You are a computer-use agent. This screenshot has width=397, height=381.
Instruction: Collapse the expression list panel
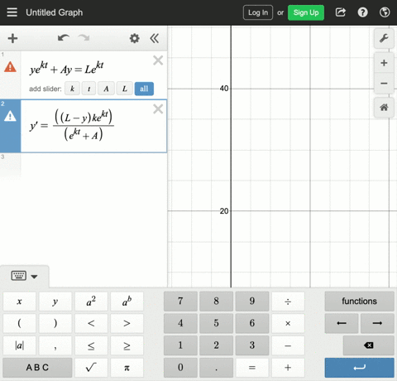[x=155, y=38]
